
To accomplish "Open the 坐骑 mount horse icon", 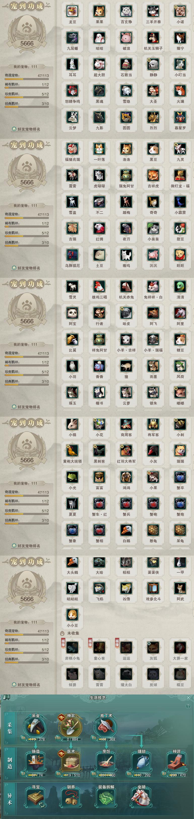I will (x=141, y=799).
